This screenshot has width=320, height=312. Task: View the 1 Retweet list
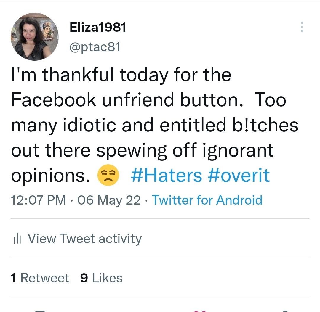tap(40, 278)
